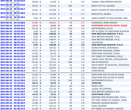This screenshot has height=110, width=131.
Task: Open the 2013-06-25 09:52:54.0 Fiji event
Action: click(x=13, y=5)
